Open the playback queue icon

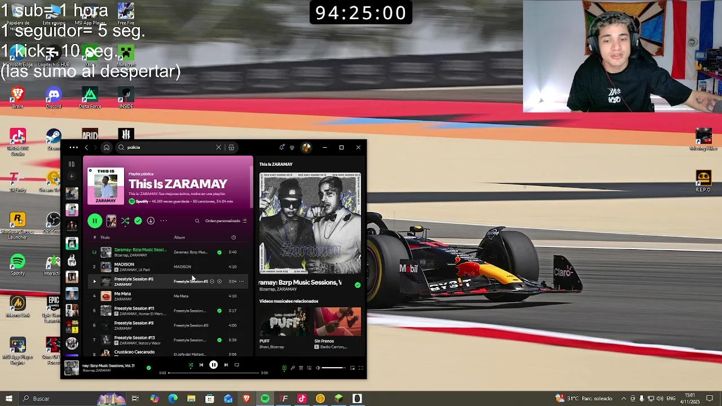pyautogui.click(x=301, y=368)
